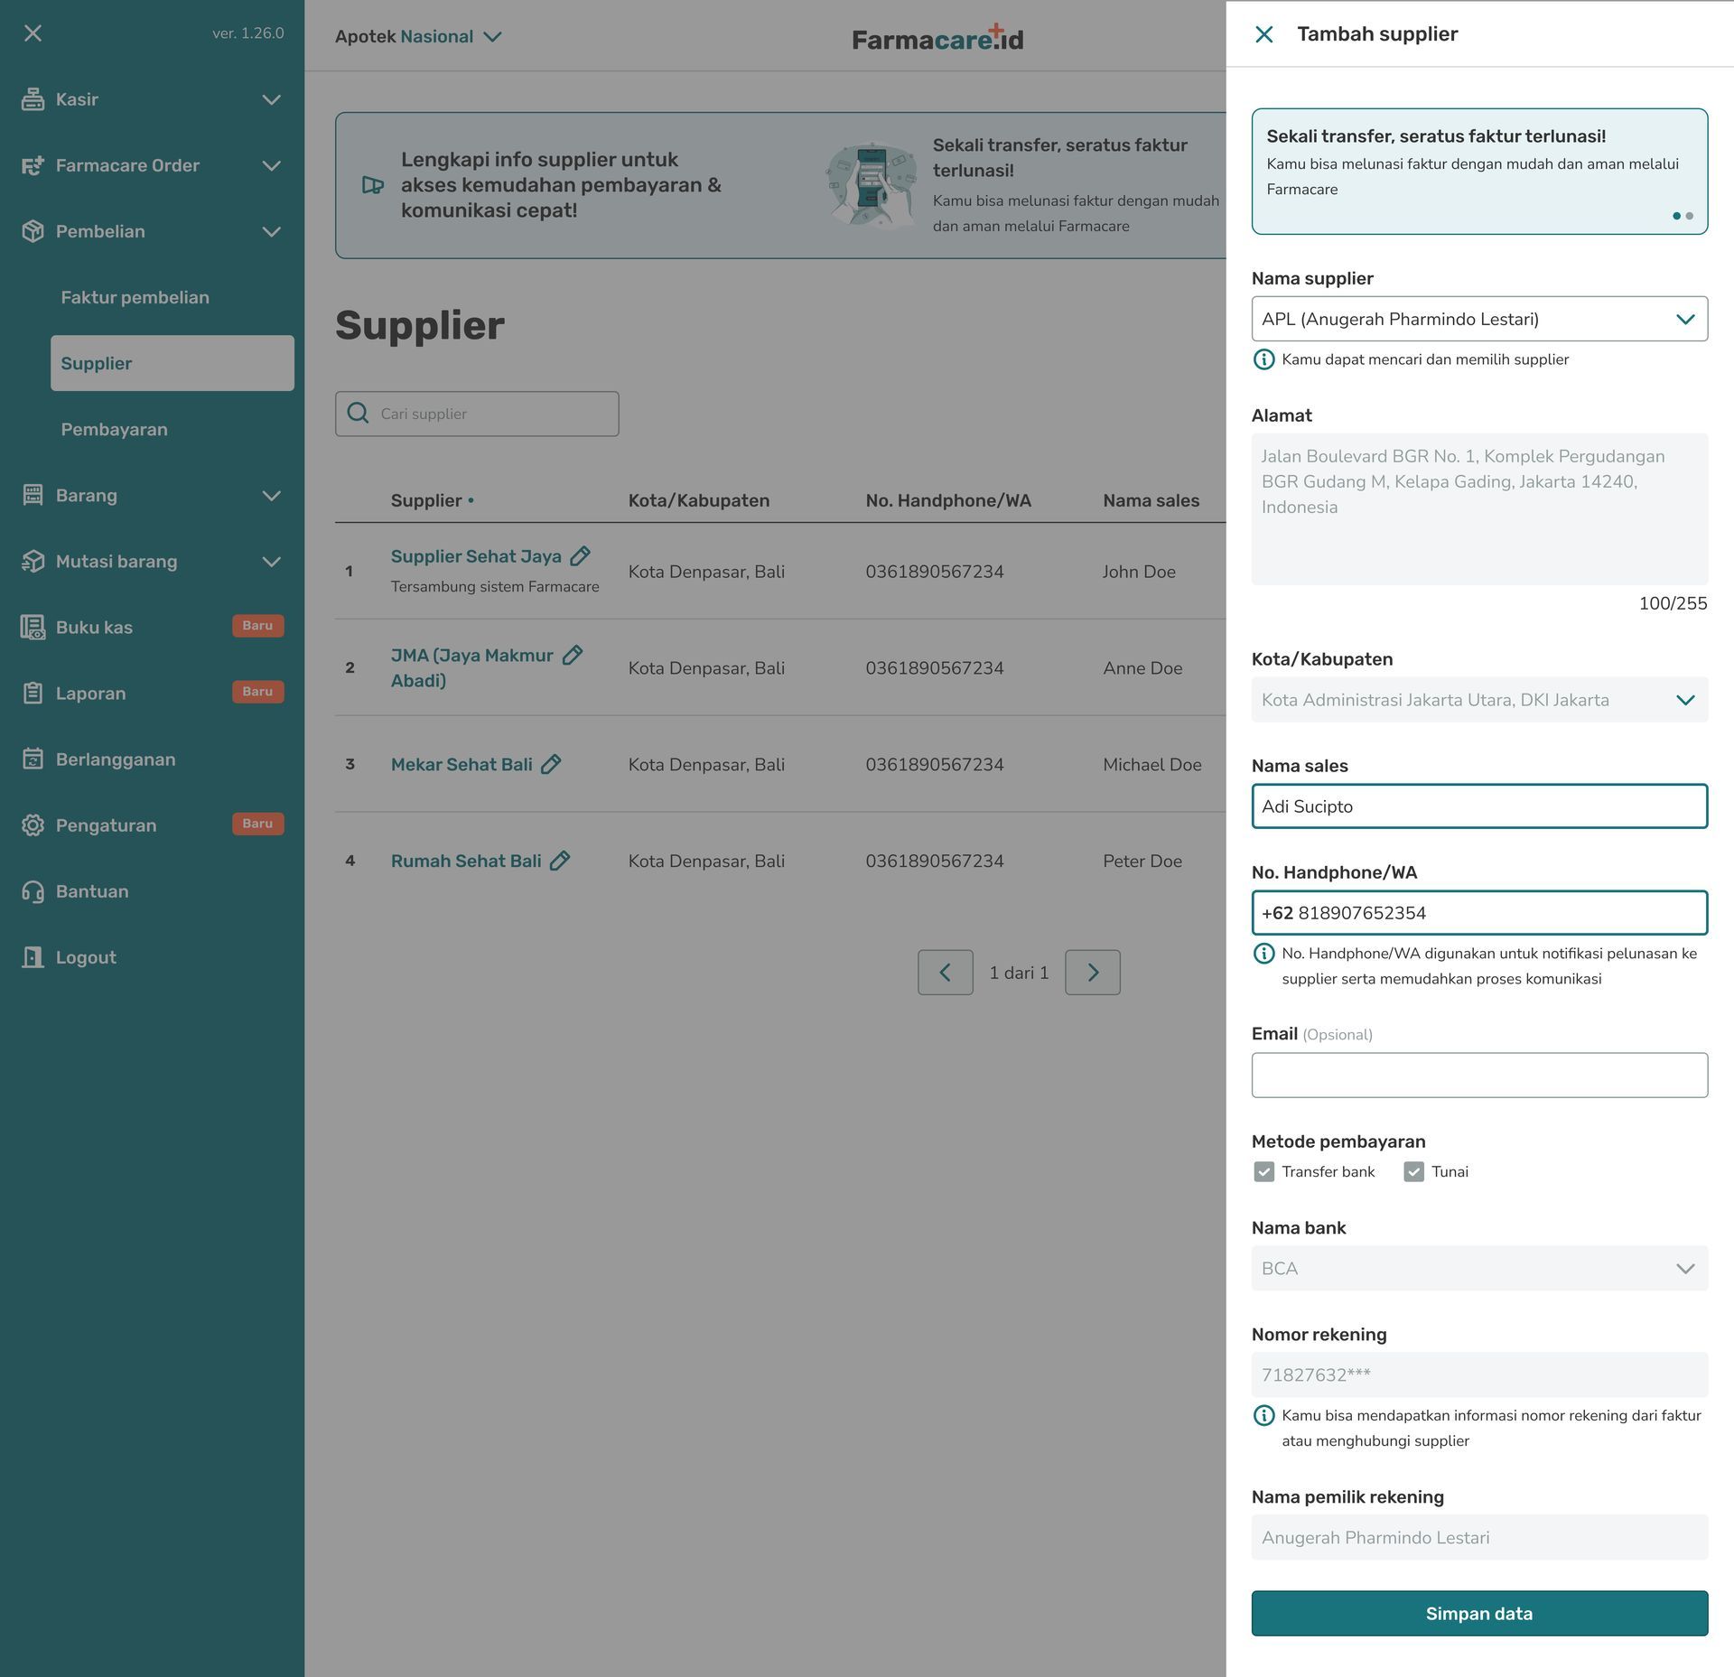
Task: Expand the Barang menu chevron
Action: (x=271, y=495)
